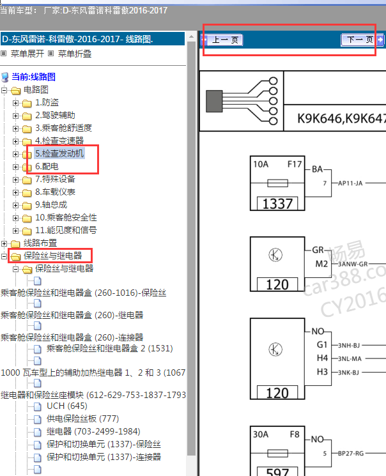Expand the 7.特殊设备 folder

(x=15, y=180)
